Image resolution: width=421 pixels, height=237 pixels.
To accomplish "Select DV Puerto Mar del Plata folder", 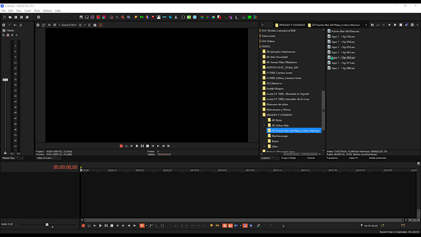I will [294, 130].
